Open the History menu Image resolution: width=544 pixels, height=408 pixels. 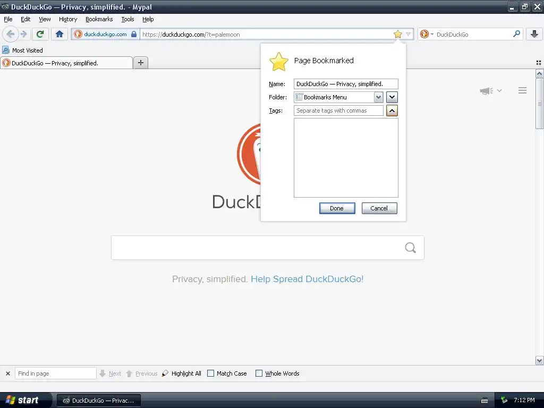[x=68, y=19]
